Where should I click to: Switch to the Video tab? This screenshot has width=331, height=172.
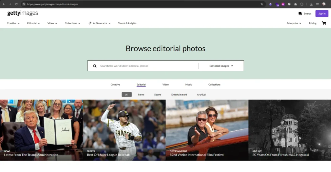click(x=165, y=85)
